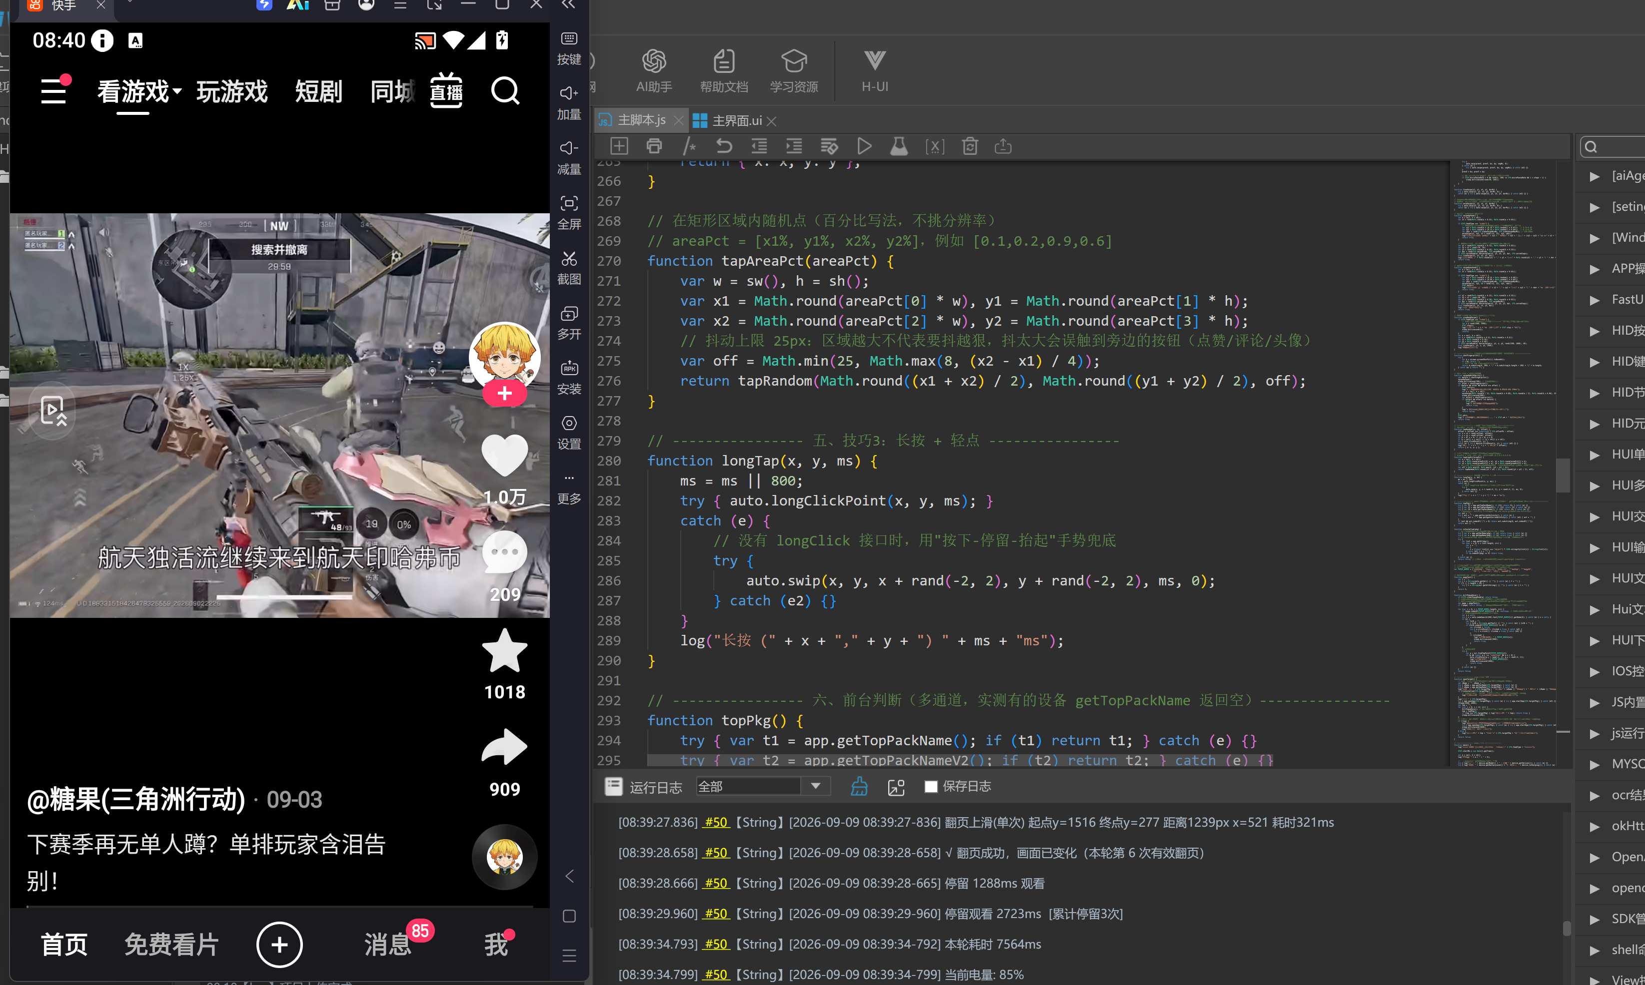Tap the creator avatar on video
Image resolution: width=1645 pixels, height=985 pixels.
(x=505, y=357)
